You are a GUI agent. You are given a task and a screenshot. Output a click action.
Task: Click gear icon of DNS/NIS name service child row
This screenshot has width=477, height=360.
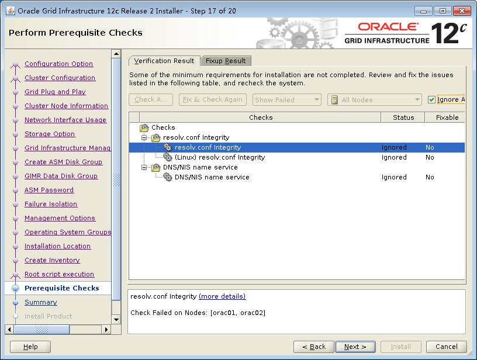click(x=168, y=177)
